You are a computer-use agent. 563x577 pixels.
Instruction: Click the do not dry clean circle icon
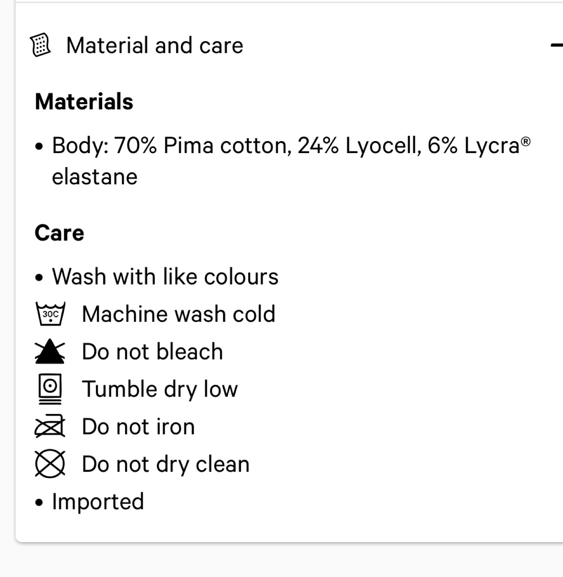[50, 464]
